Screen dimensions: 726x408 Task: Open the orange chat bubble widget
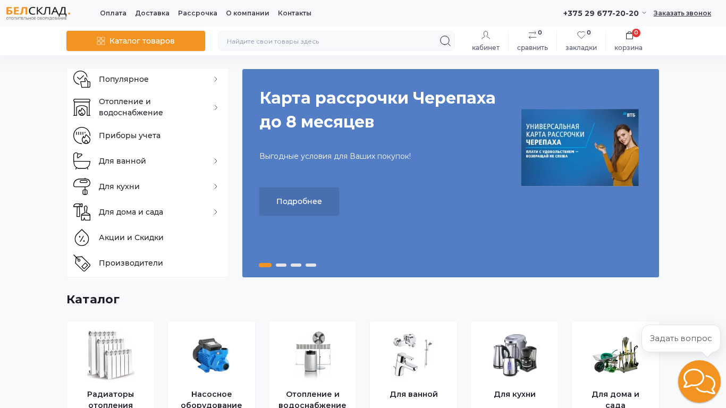pyautogui.click(x=699, y=381)
